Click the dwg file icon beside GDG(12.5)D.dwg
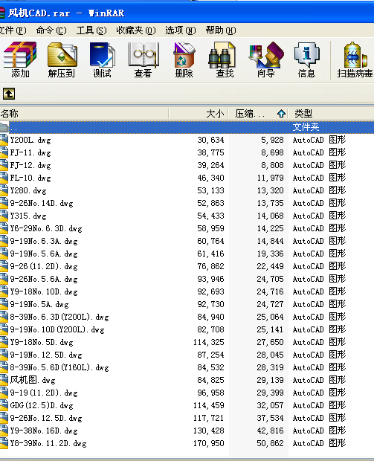This screenshot has height=461, width=374. coord(4,405)
